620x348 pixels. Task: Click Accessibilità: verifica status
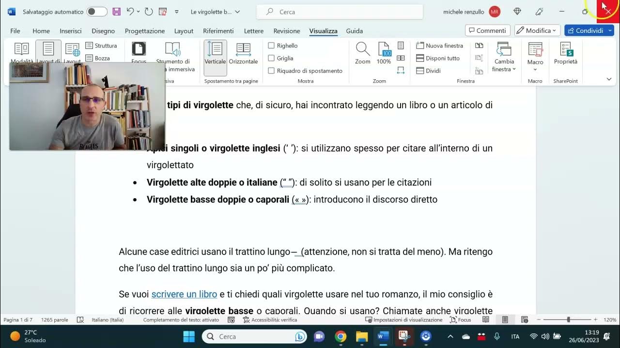point(270,319)
